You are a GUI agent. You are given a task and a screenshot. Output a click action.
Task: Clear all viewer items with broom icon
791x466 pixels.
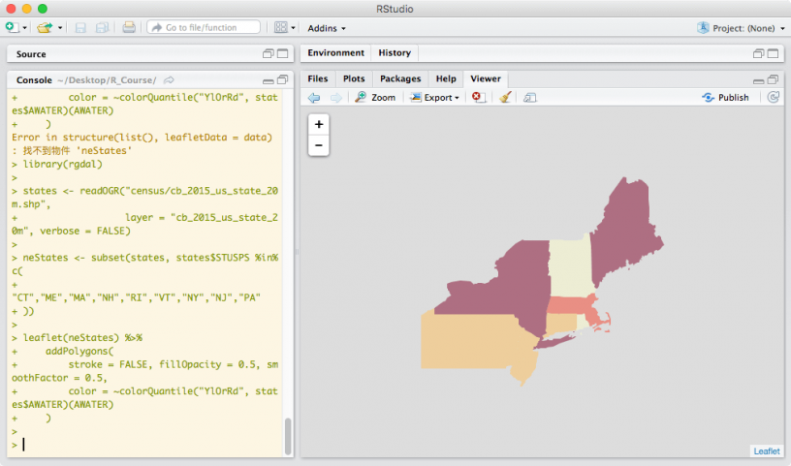point(505,98)
